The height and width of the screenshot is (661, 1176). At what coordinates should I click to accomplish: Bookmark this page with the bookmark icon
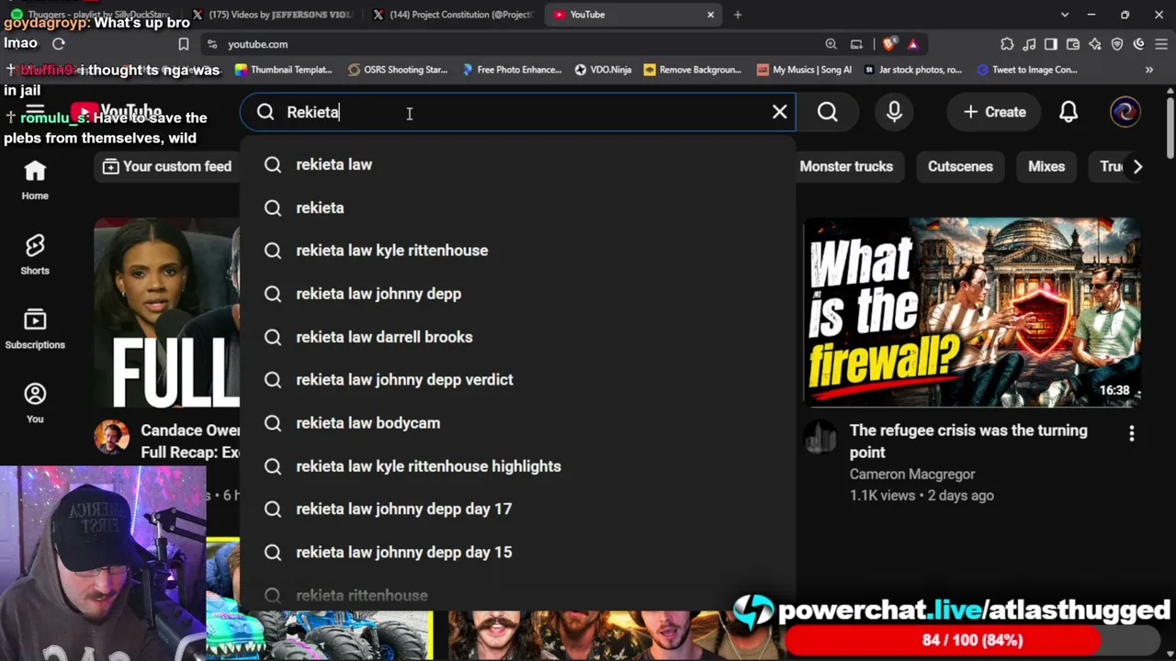coord(184,44)
